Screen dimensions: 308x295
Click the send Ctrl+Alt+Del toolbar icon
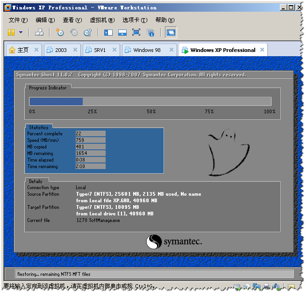coord(39,32)
